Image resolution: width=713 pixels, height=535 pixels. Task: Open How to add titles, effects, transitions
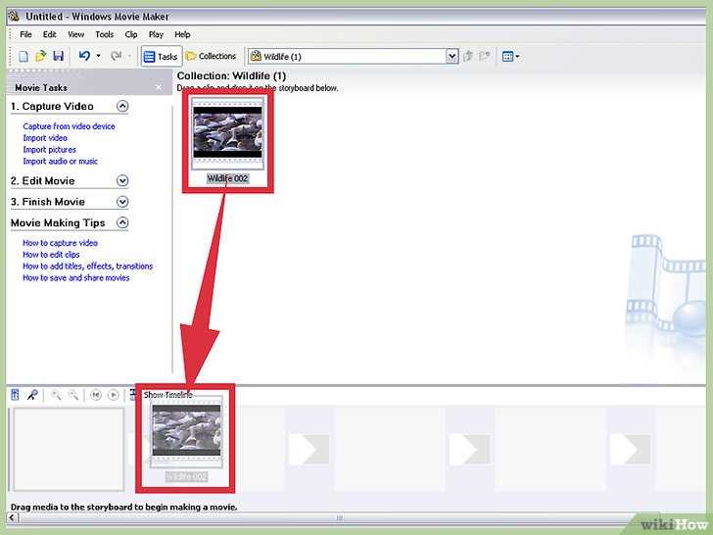[88, 267]
